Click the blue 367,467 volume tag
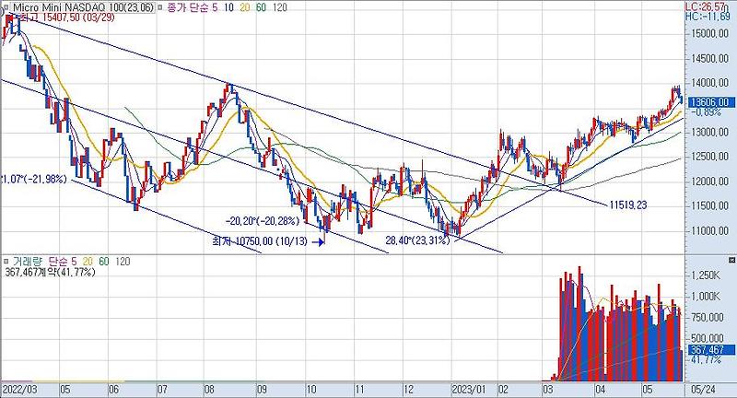The height and width of the screenshot is (398, 737). click(x=711, y=349)
